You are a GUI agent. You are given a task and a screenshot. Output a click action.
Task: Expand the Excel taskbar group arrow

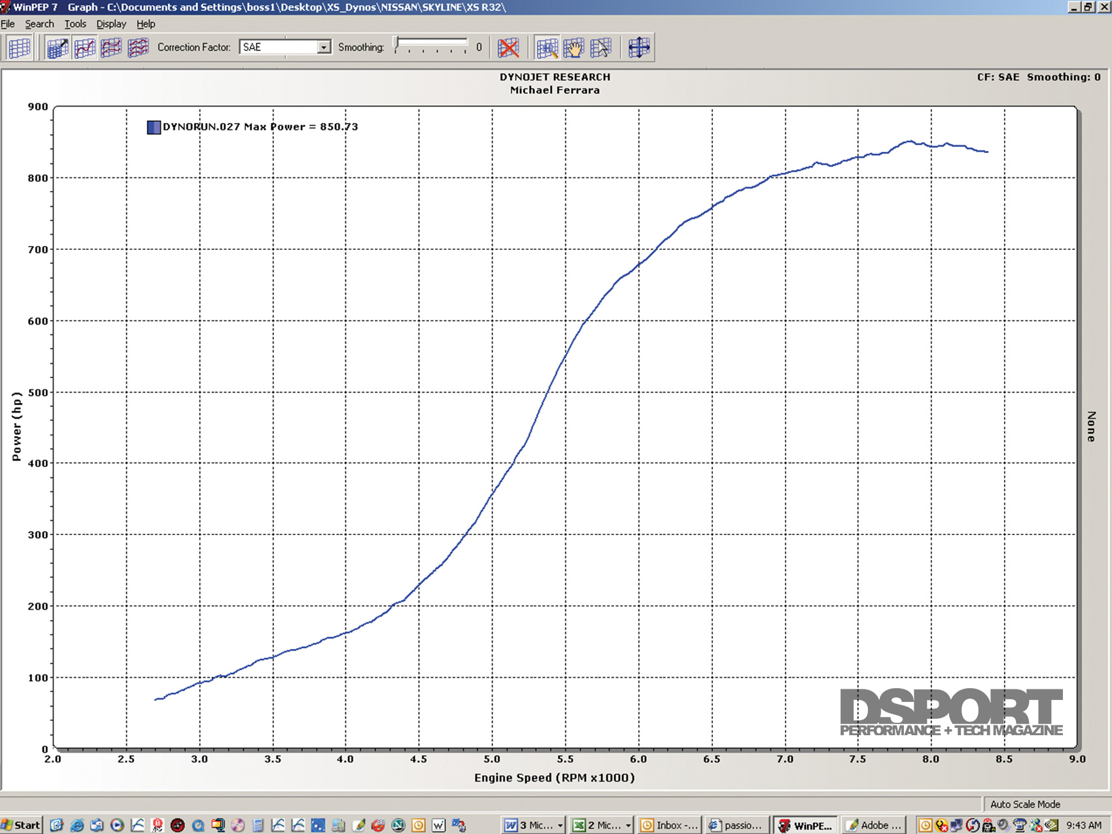click(628, 825)
